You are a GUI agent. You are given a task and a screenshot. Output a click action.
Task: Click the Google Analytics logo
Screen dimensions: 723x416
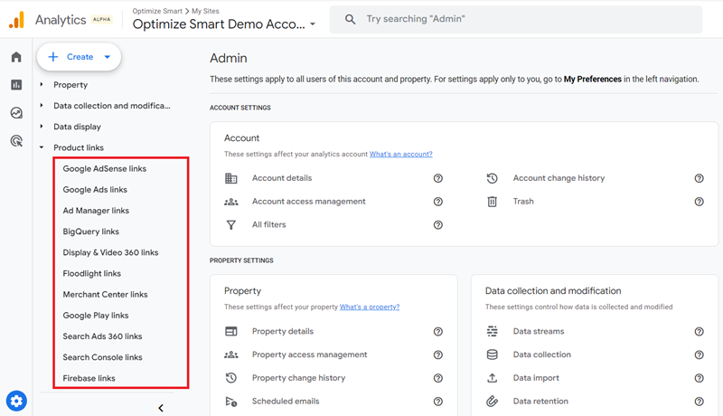tap(16, 20)
